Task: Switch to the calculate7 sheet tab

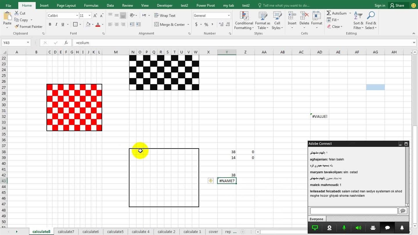Action: [x=66, y=232]
